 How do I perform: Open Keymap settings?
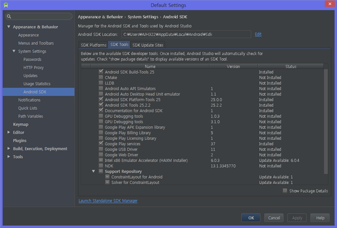tap(21, 124)
